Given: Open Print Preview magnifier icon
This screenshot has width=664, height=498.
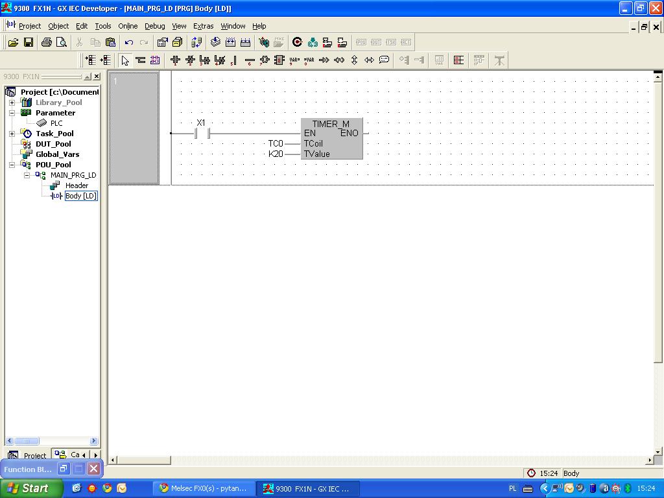Looking at the screenshot, I should (62, 42).
